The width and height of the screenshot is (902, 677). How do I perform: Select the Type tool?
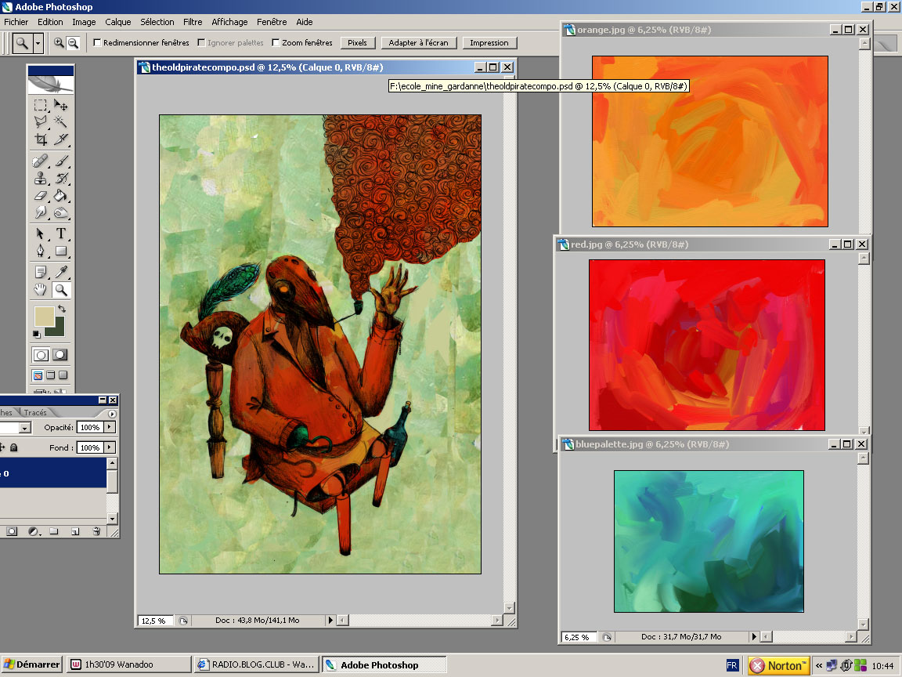pyautogui.click(x=60, y=234)
